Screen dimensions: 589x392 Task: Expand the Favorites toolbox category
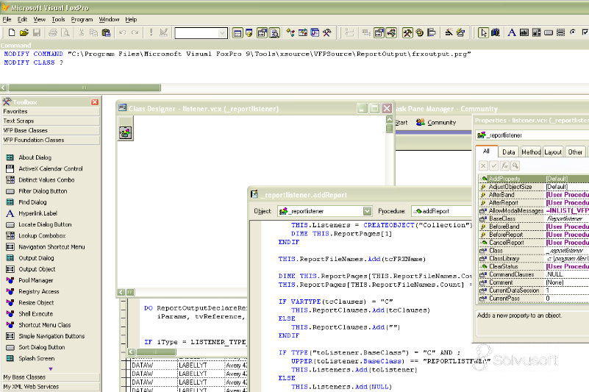pyautogui.click(x=51, y=111)
